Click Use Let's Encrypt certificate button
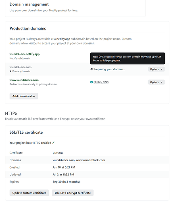 click(x=73, y=193)
